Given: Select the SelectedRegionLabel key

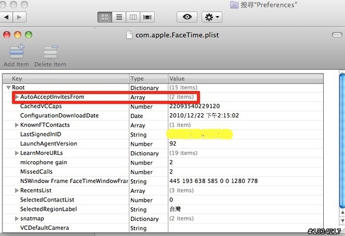Looking at the screenshot, I should click(48, 209).
